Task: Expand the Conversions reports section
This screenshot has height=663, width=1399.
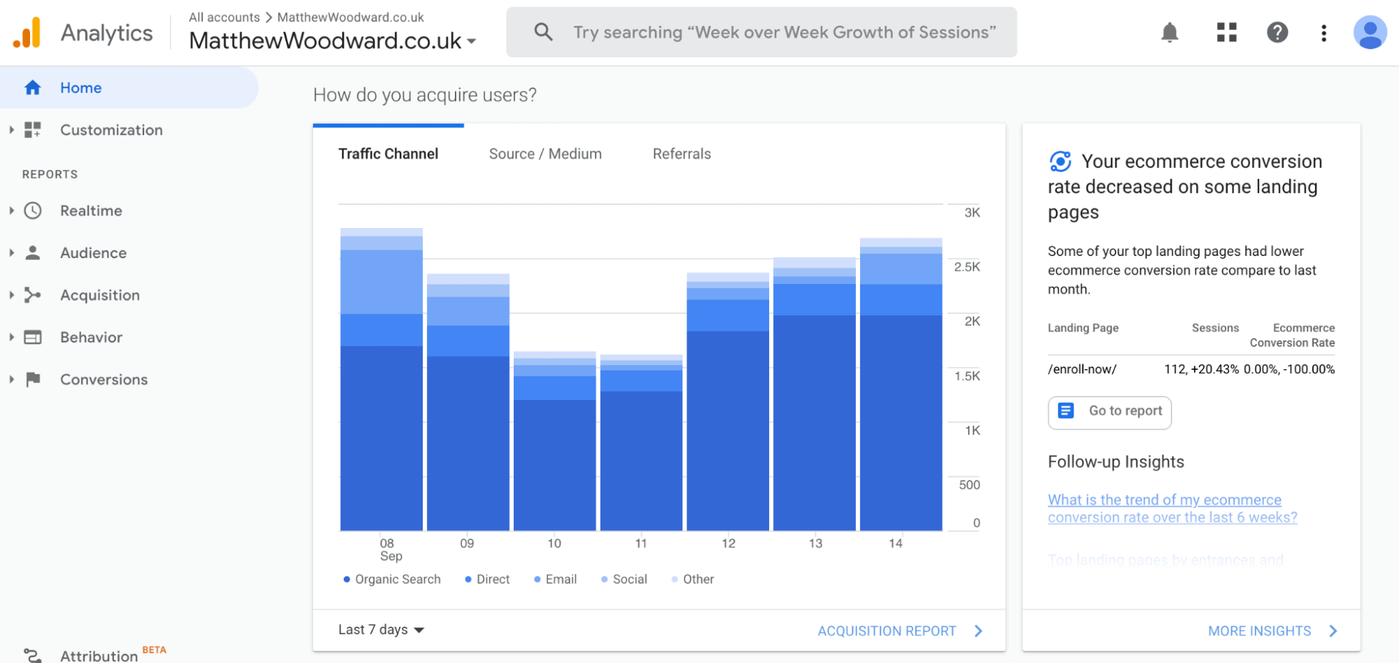Action: pos(11,379)
